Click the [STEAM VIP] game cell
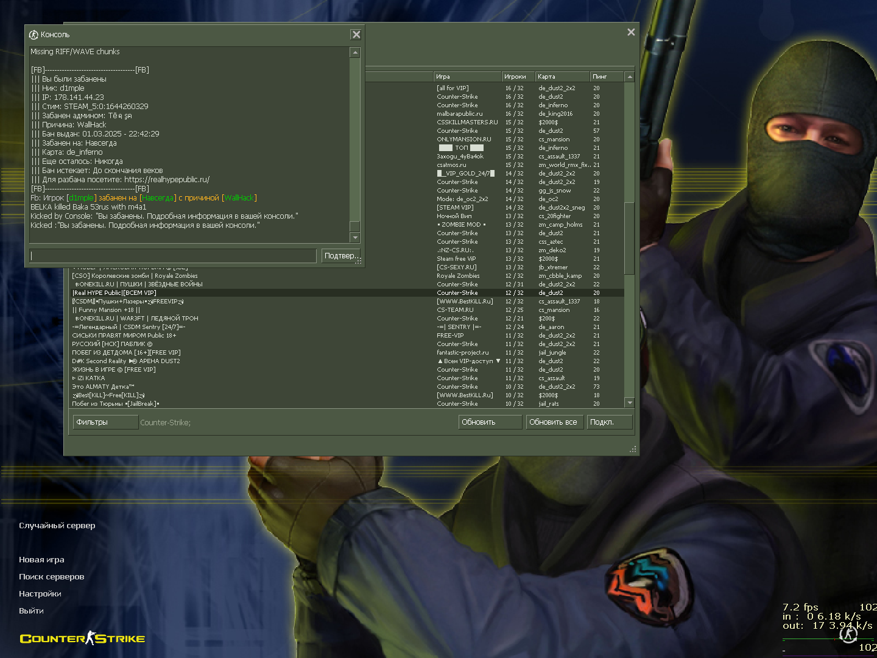This screenshot has width=877, height=658. point(455,208)
